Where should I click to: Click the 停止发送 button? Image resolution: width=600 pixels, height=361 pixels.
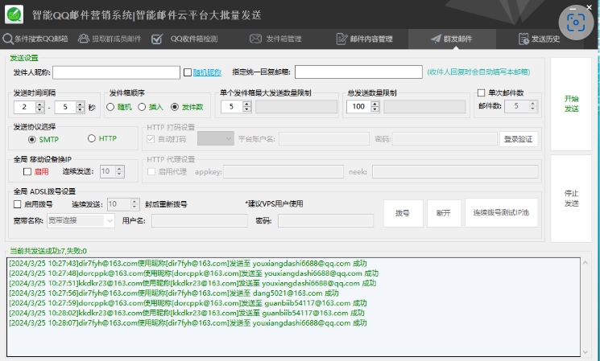[571, 199]
